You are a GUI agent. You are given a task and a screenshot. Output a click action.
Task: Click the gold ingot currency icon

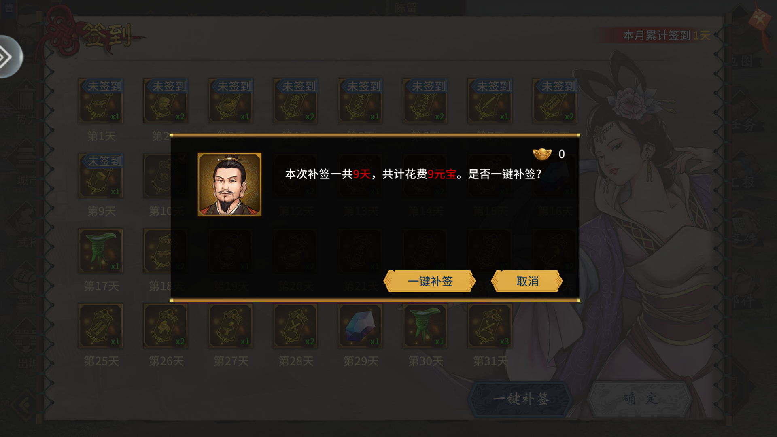tap(542, 154)
